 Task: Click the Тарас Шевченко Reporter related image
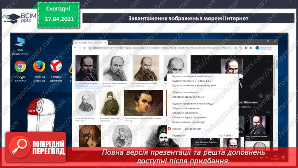click(206, 142)
